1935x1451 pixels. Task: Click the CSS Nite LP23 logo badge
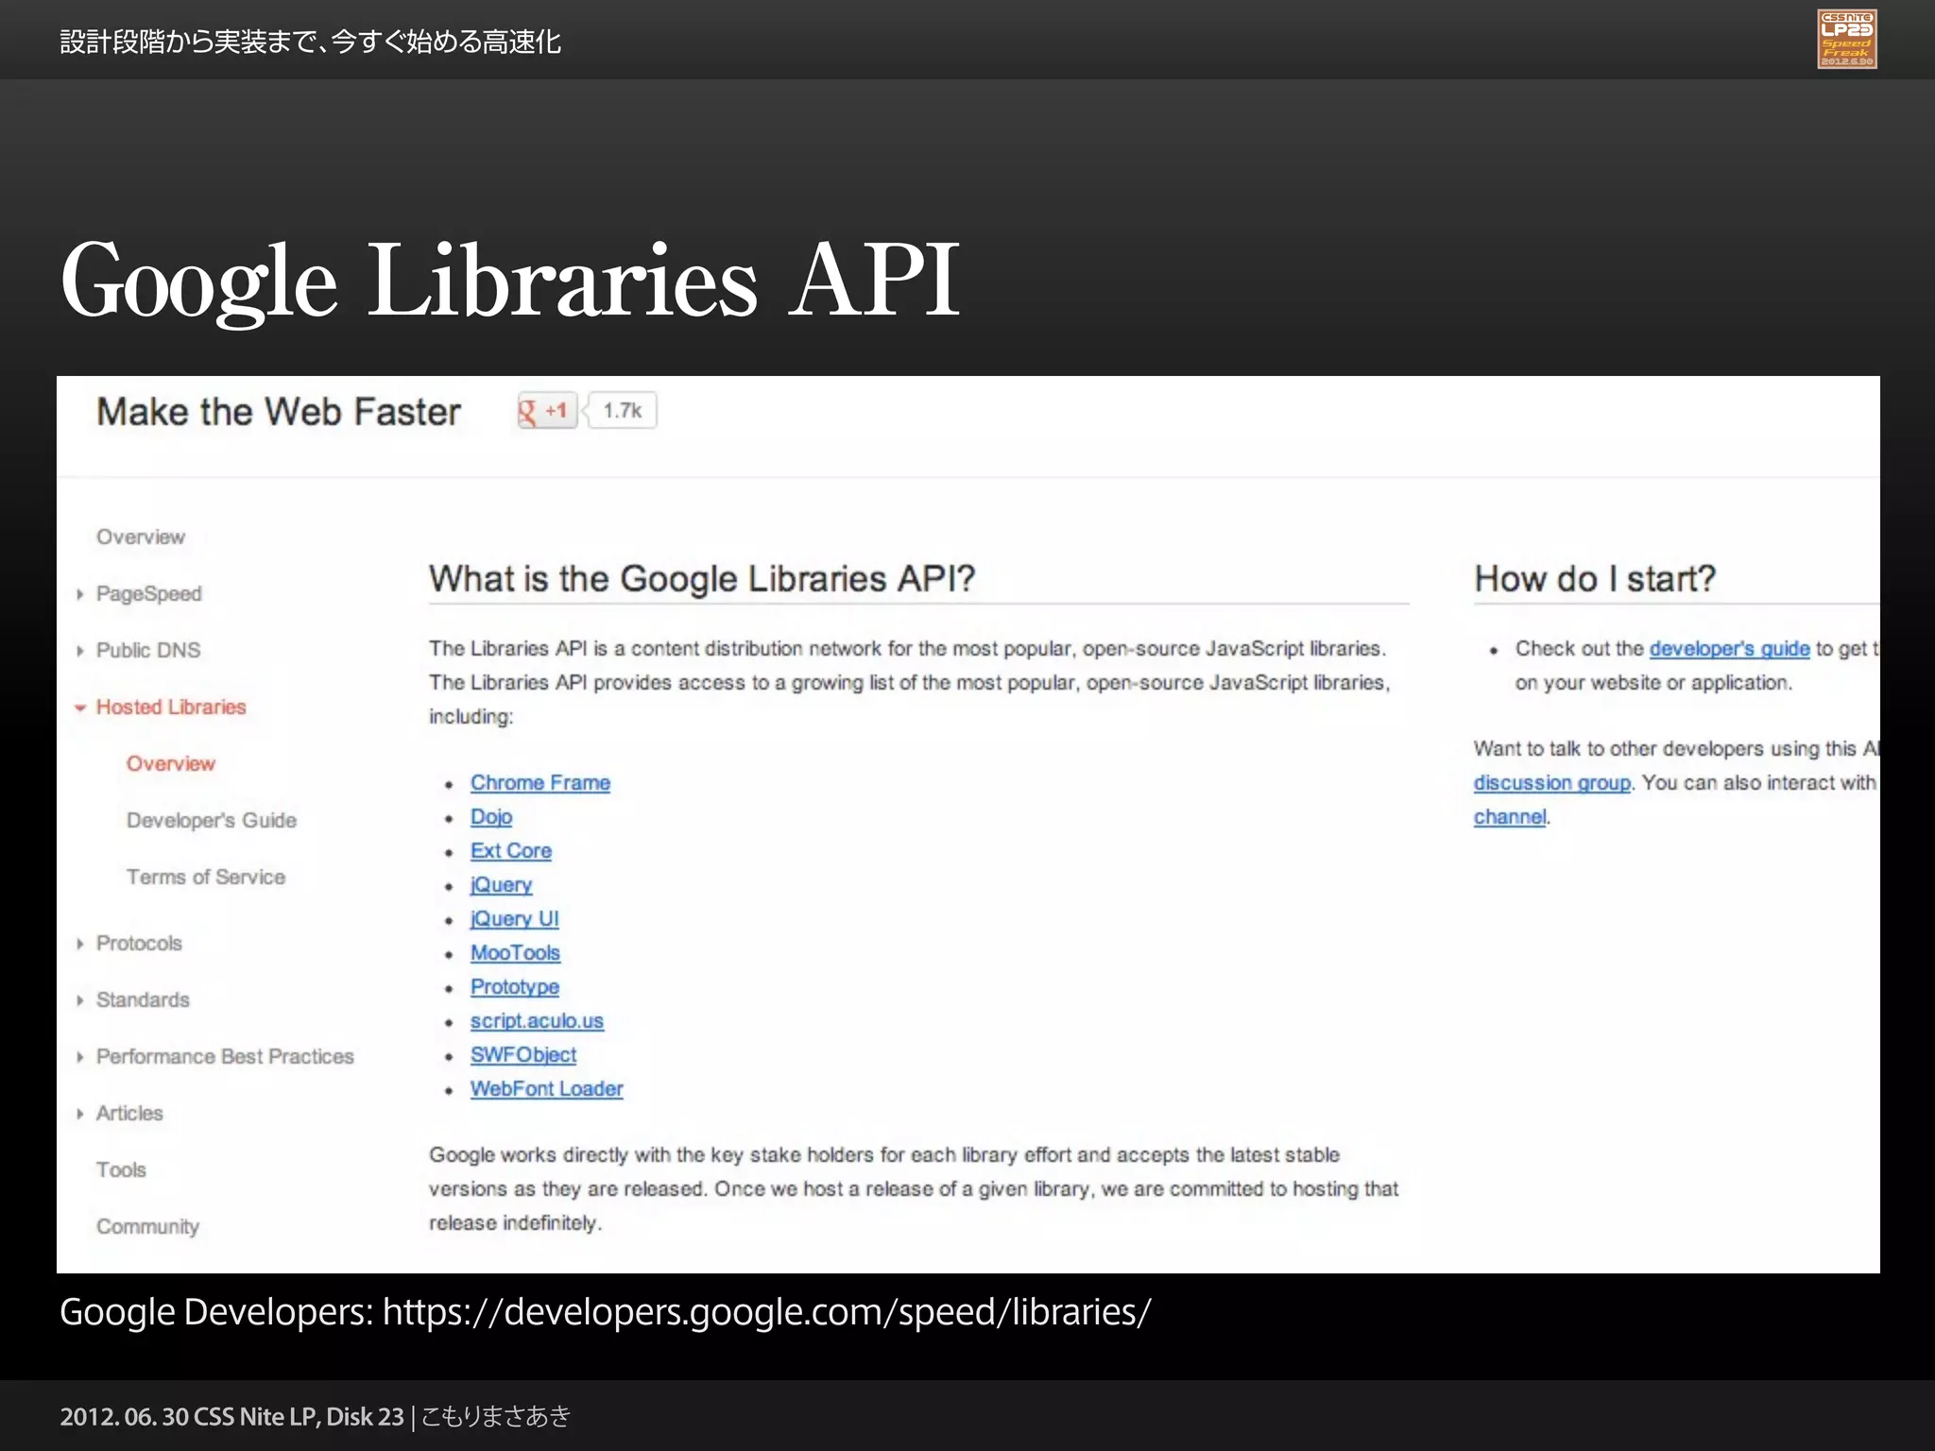[1846, 39]
